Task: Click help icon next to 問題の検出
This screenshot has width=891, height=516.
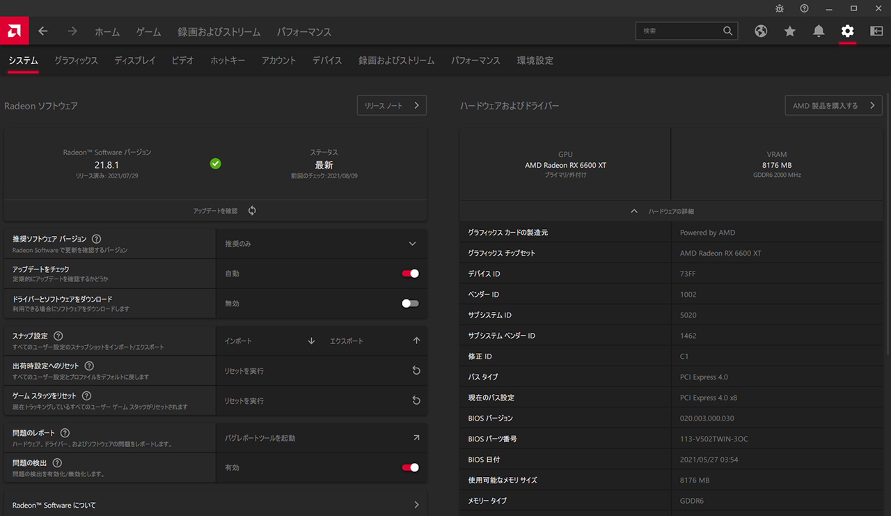Action: (57, 462)
